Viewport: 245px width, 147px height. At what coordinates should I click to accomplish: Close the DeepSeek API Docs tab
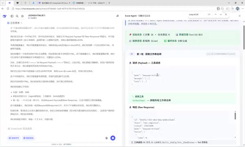[x=69, y=3]
